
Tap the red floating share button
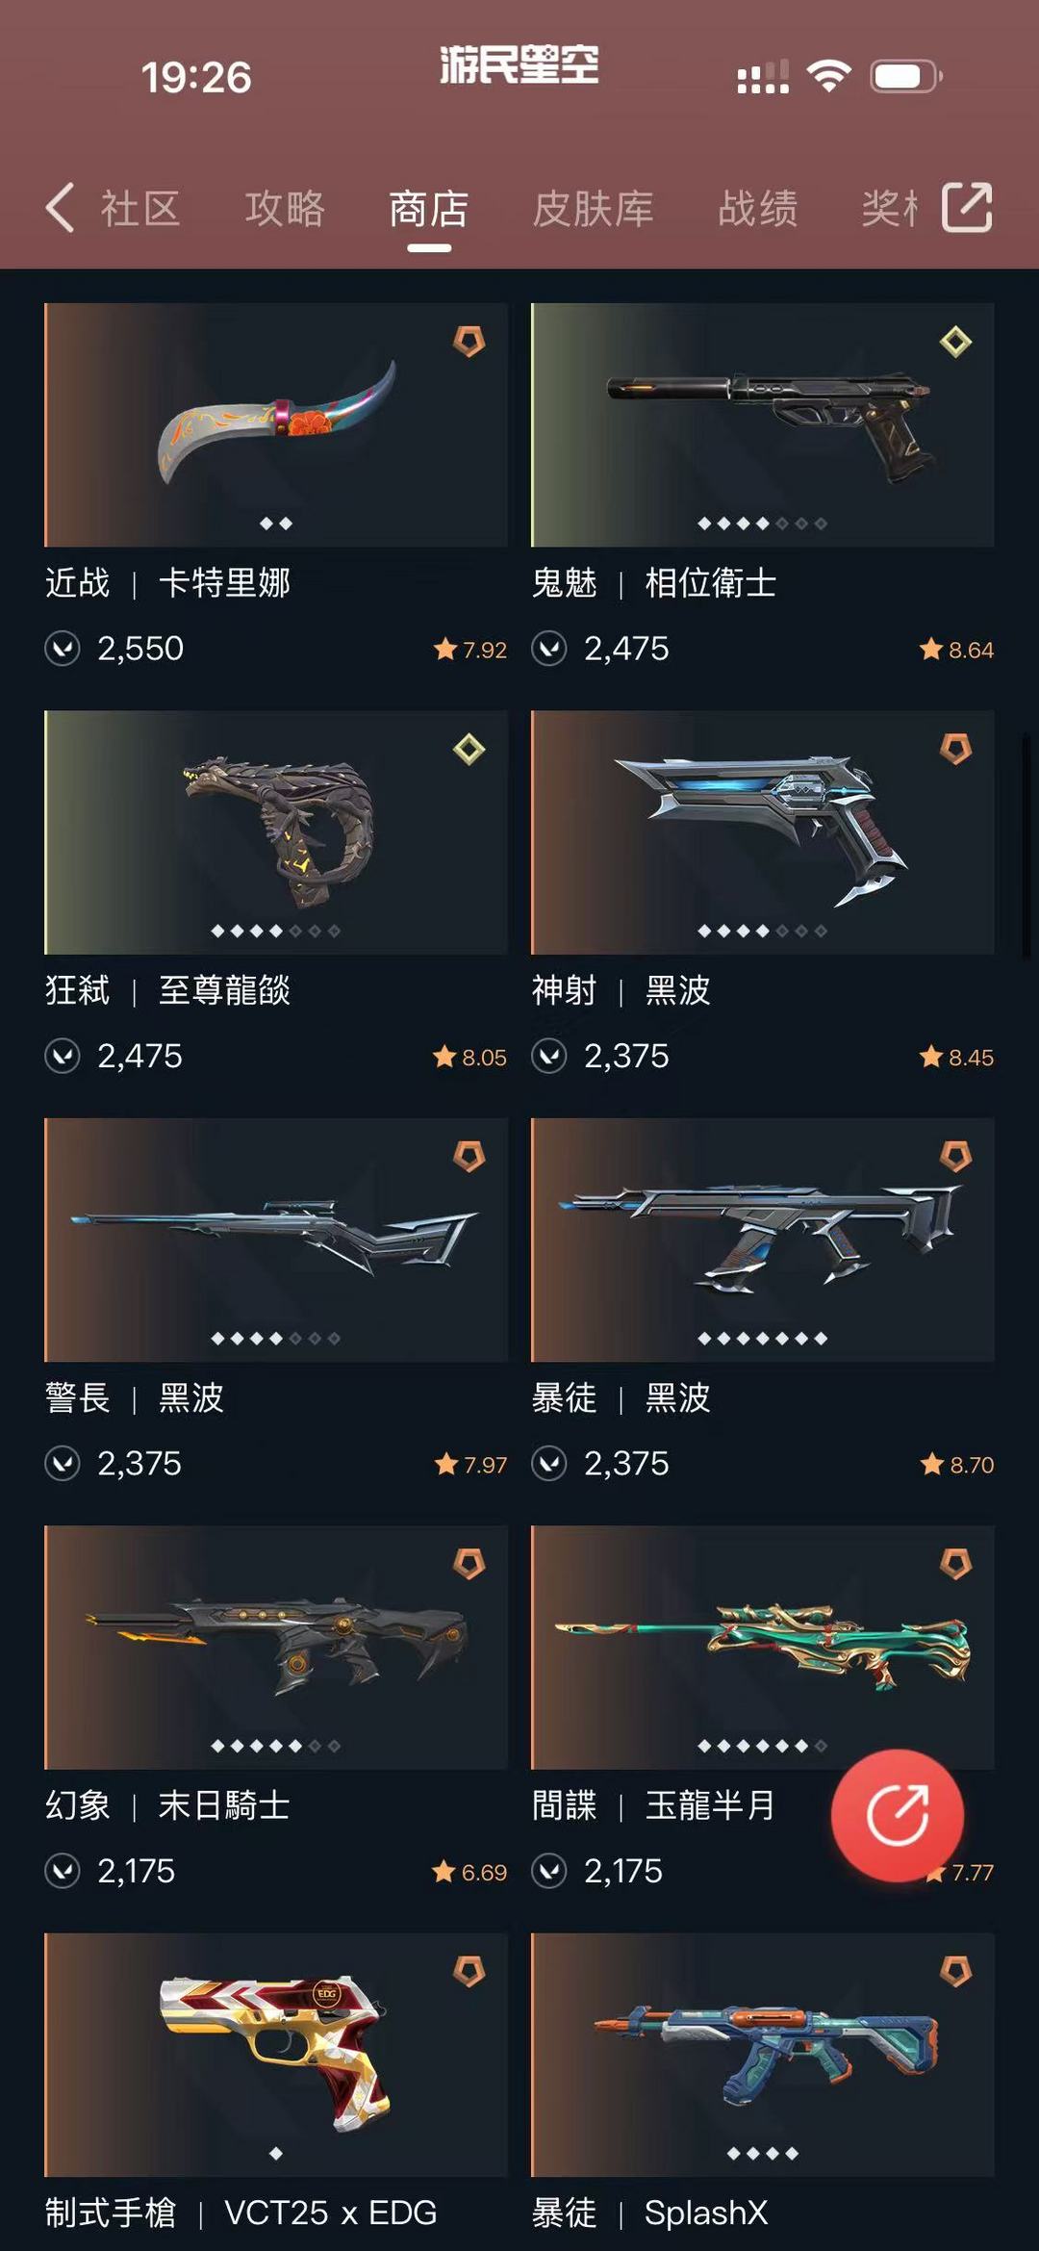point(898,1815)
